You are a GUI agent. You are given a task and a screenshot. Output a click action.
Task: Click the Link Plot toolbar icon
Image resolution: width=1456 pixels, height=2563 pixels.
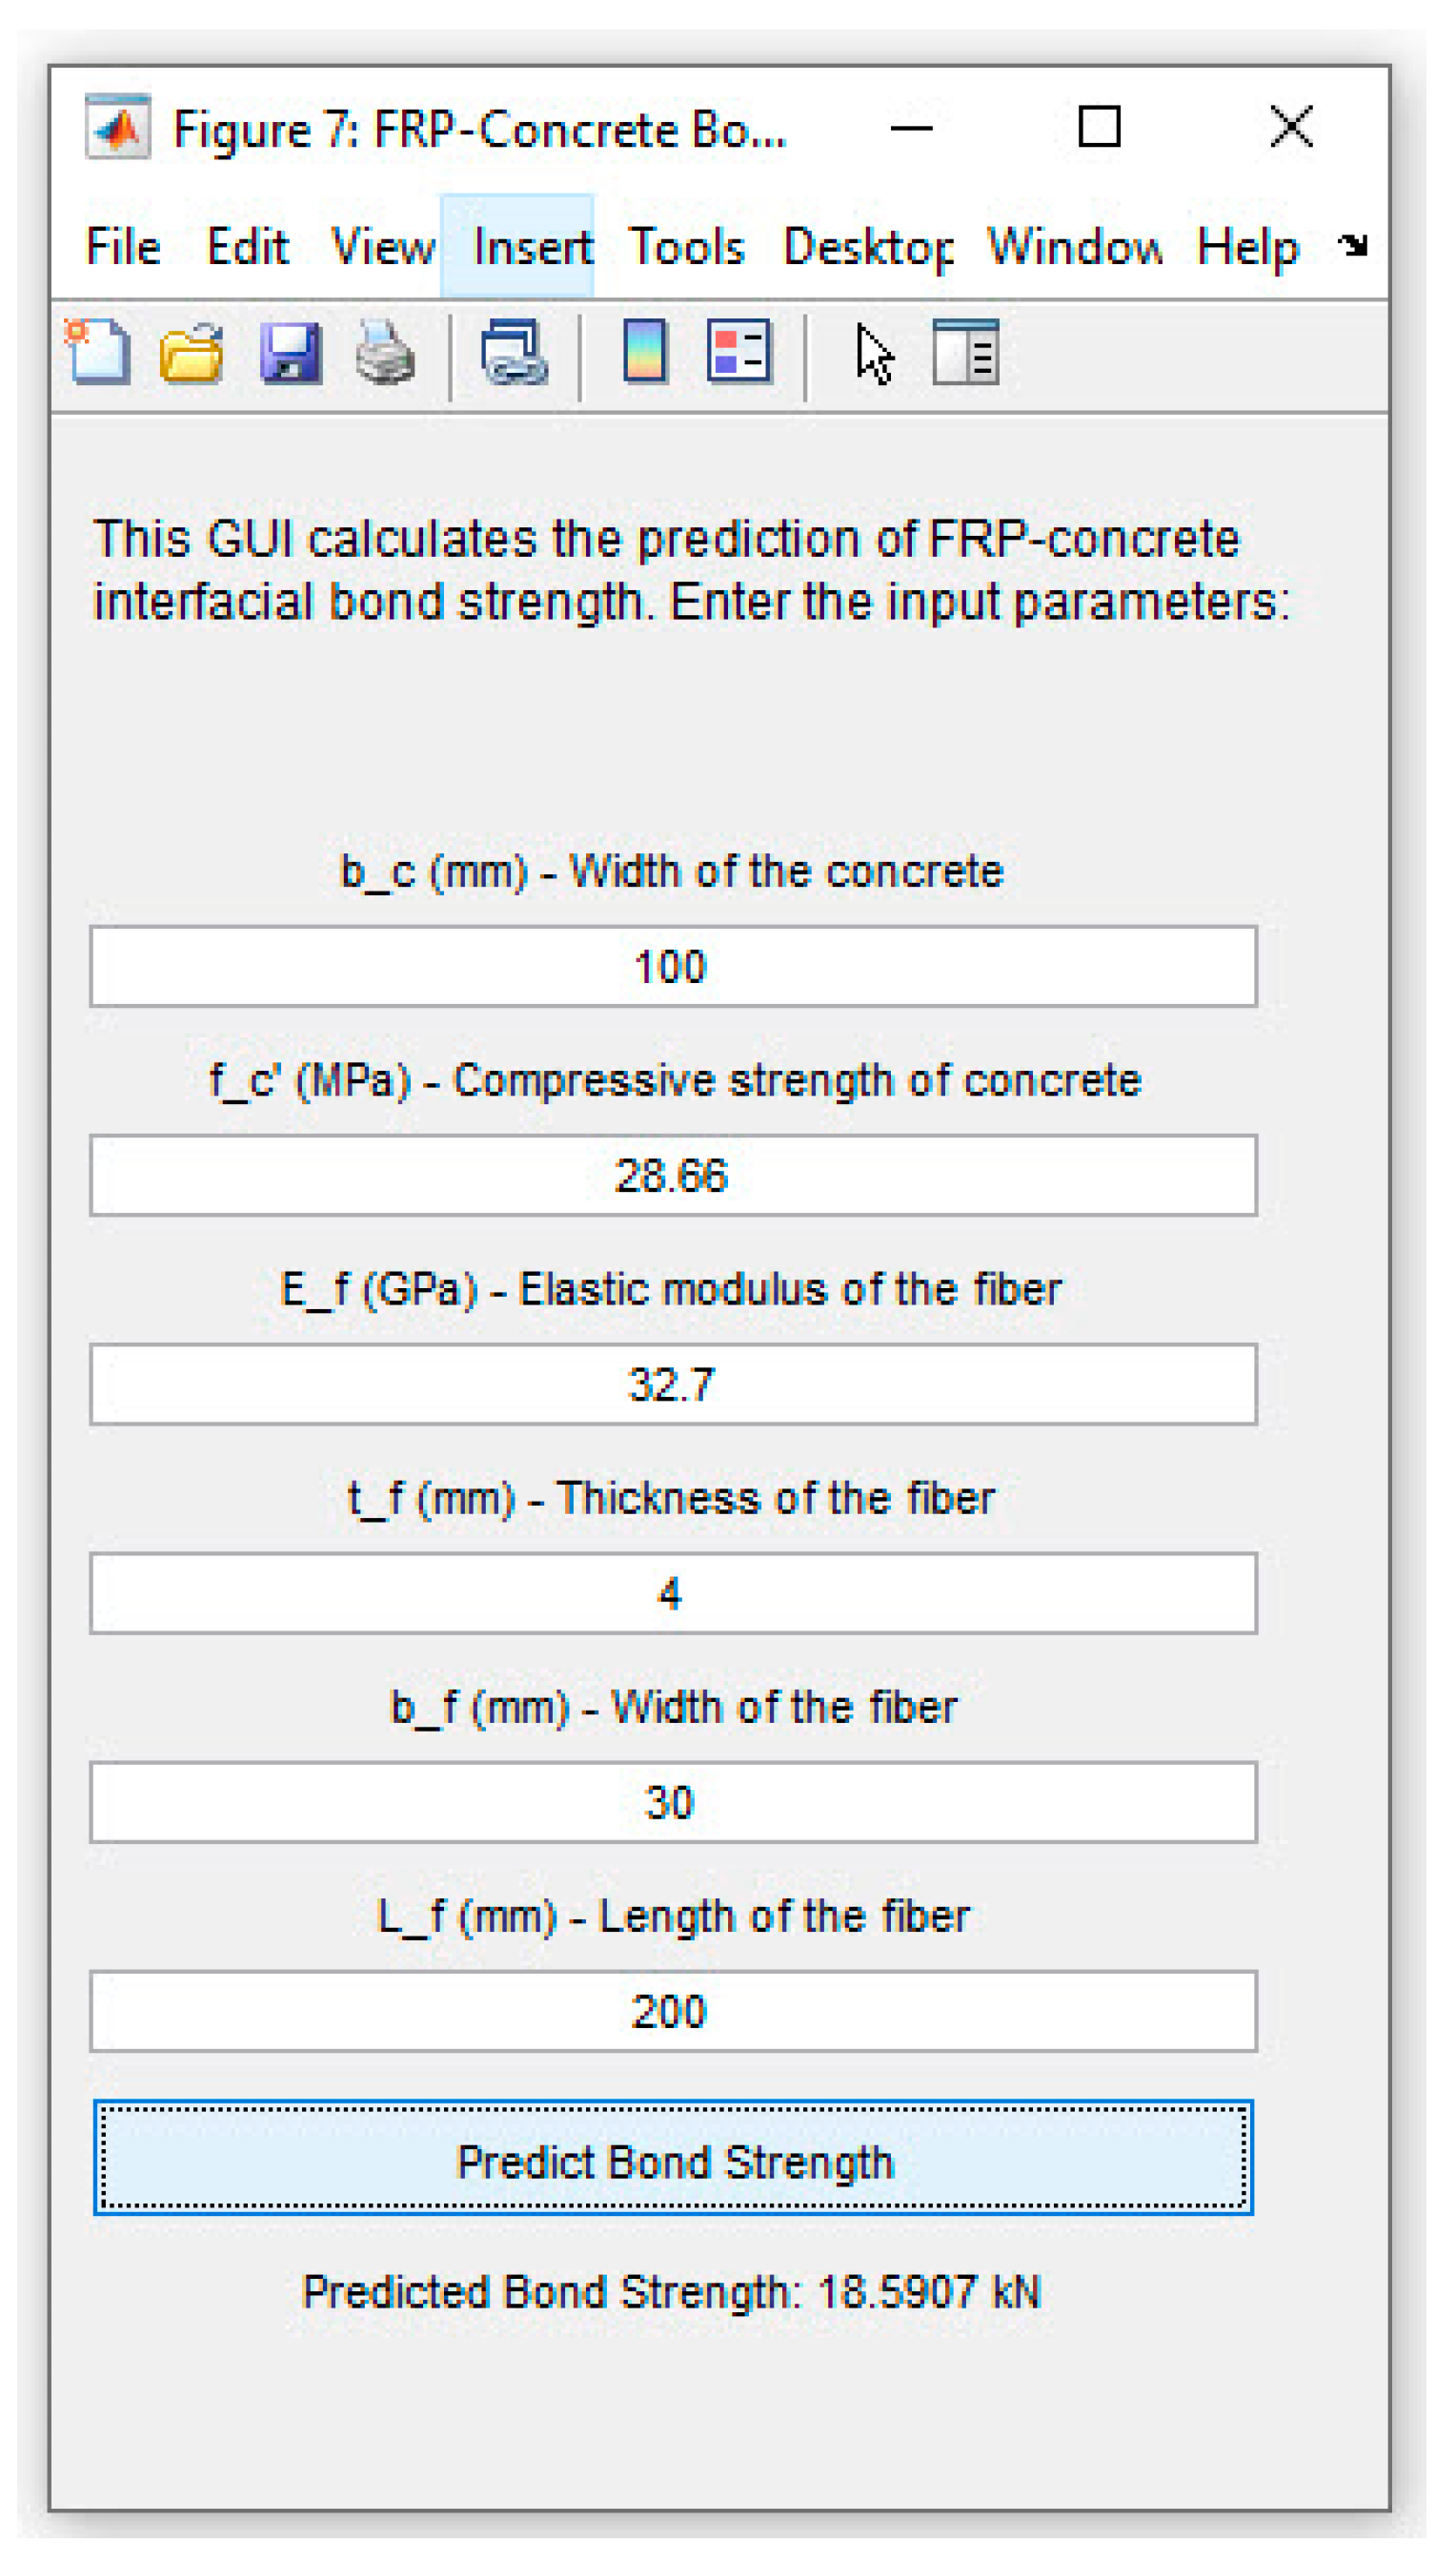coord(514,353)
